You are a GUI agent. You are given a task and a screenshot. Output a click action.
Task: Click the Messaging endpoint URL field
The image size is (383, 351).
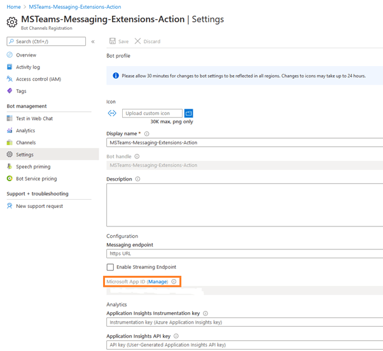pos(244,253)
